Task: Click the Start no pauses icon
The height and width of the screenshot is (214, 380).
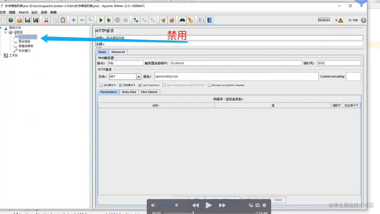Action: (109, 20)
